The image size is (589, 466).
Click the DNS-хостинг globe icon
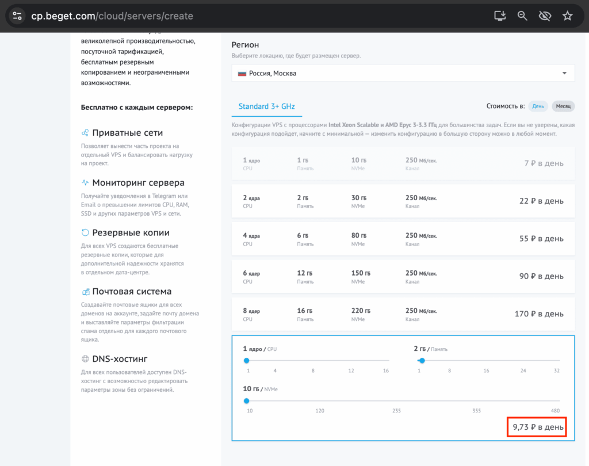click(x=85, y=359)
